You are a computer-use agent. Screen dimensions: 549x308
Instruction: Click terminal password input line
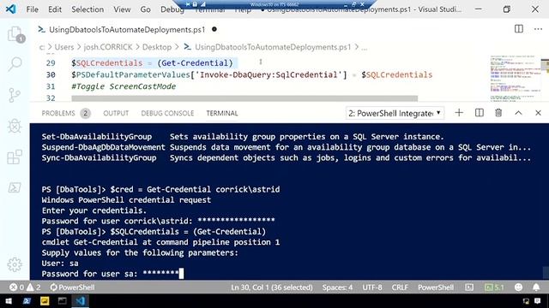pyautogui.click(x=112, y=274)
